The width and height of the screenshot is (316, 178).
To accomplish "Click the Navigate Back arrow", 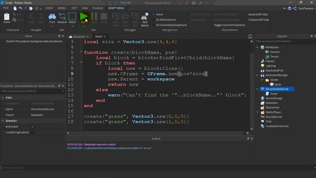I will pos(32,16).
